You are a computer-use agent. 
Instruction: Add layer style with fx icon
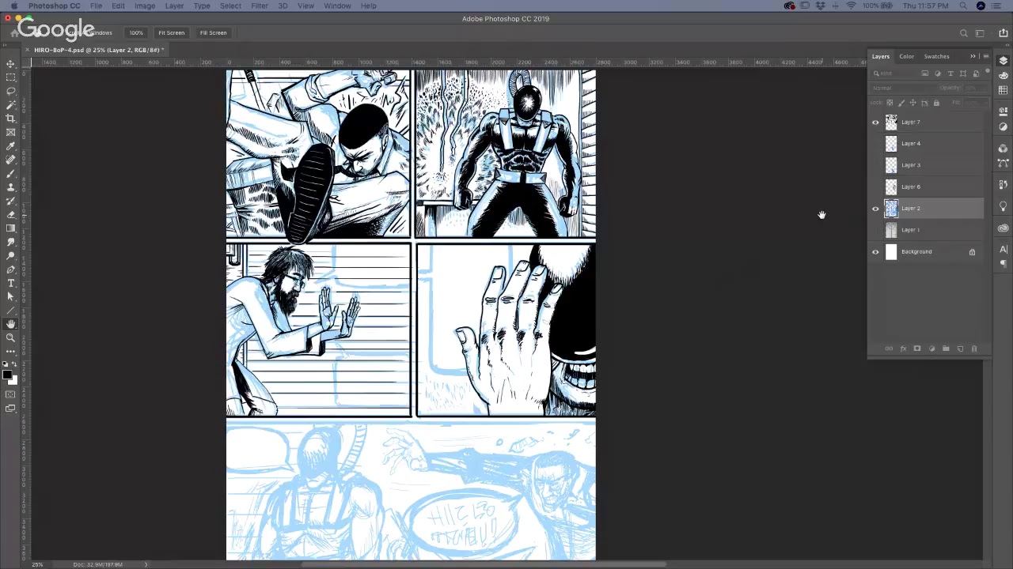[903, 349]
